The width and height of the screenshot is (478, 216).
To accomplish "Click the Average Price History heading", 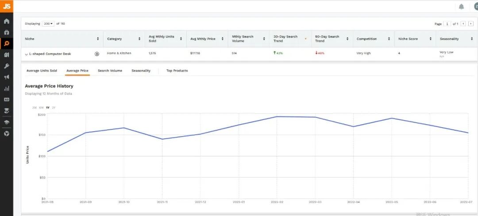I will point(49,86).
